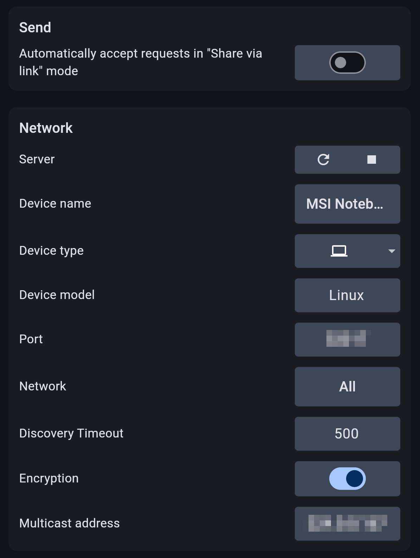Edit the Device name "MSI Noteb..." field
The height and width of the screenshot is (558, 420).
tap(347, 204)
